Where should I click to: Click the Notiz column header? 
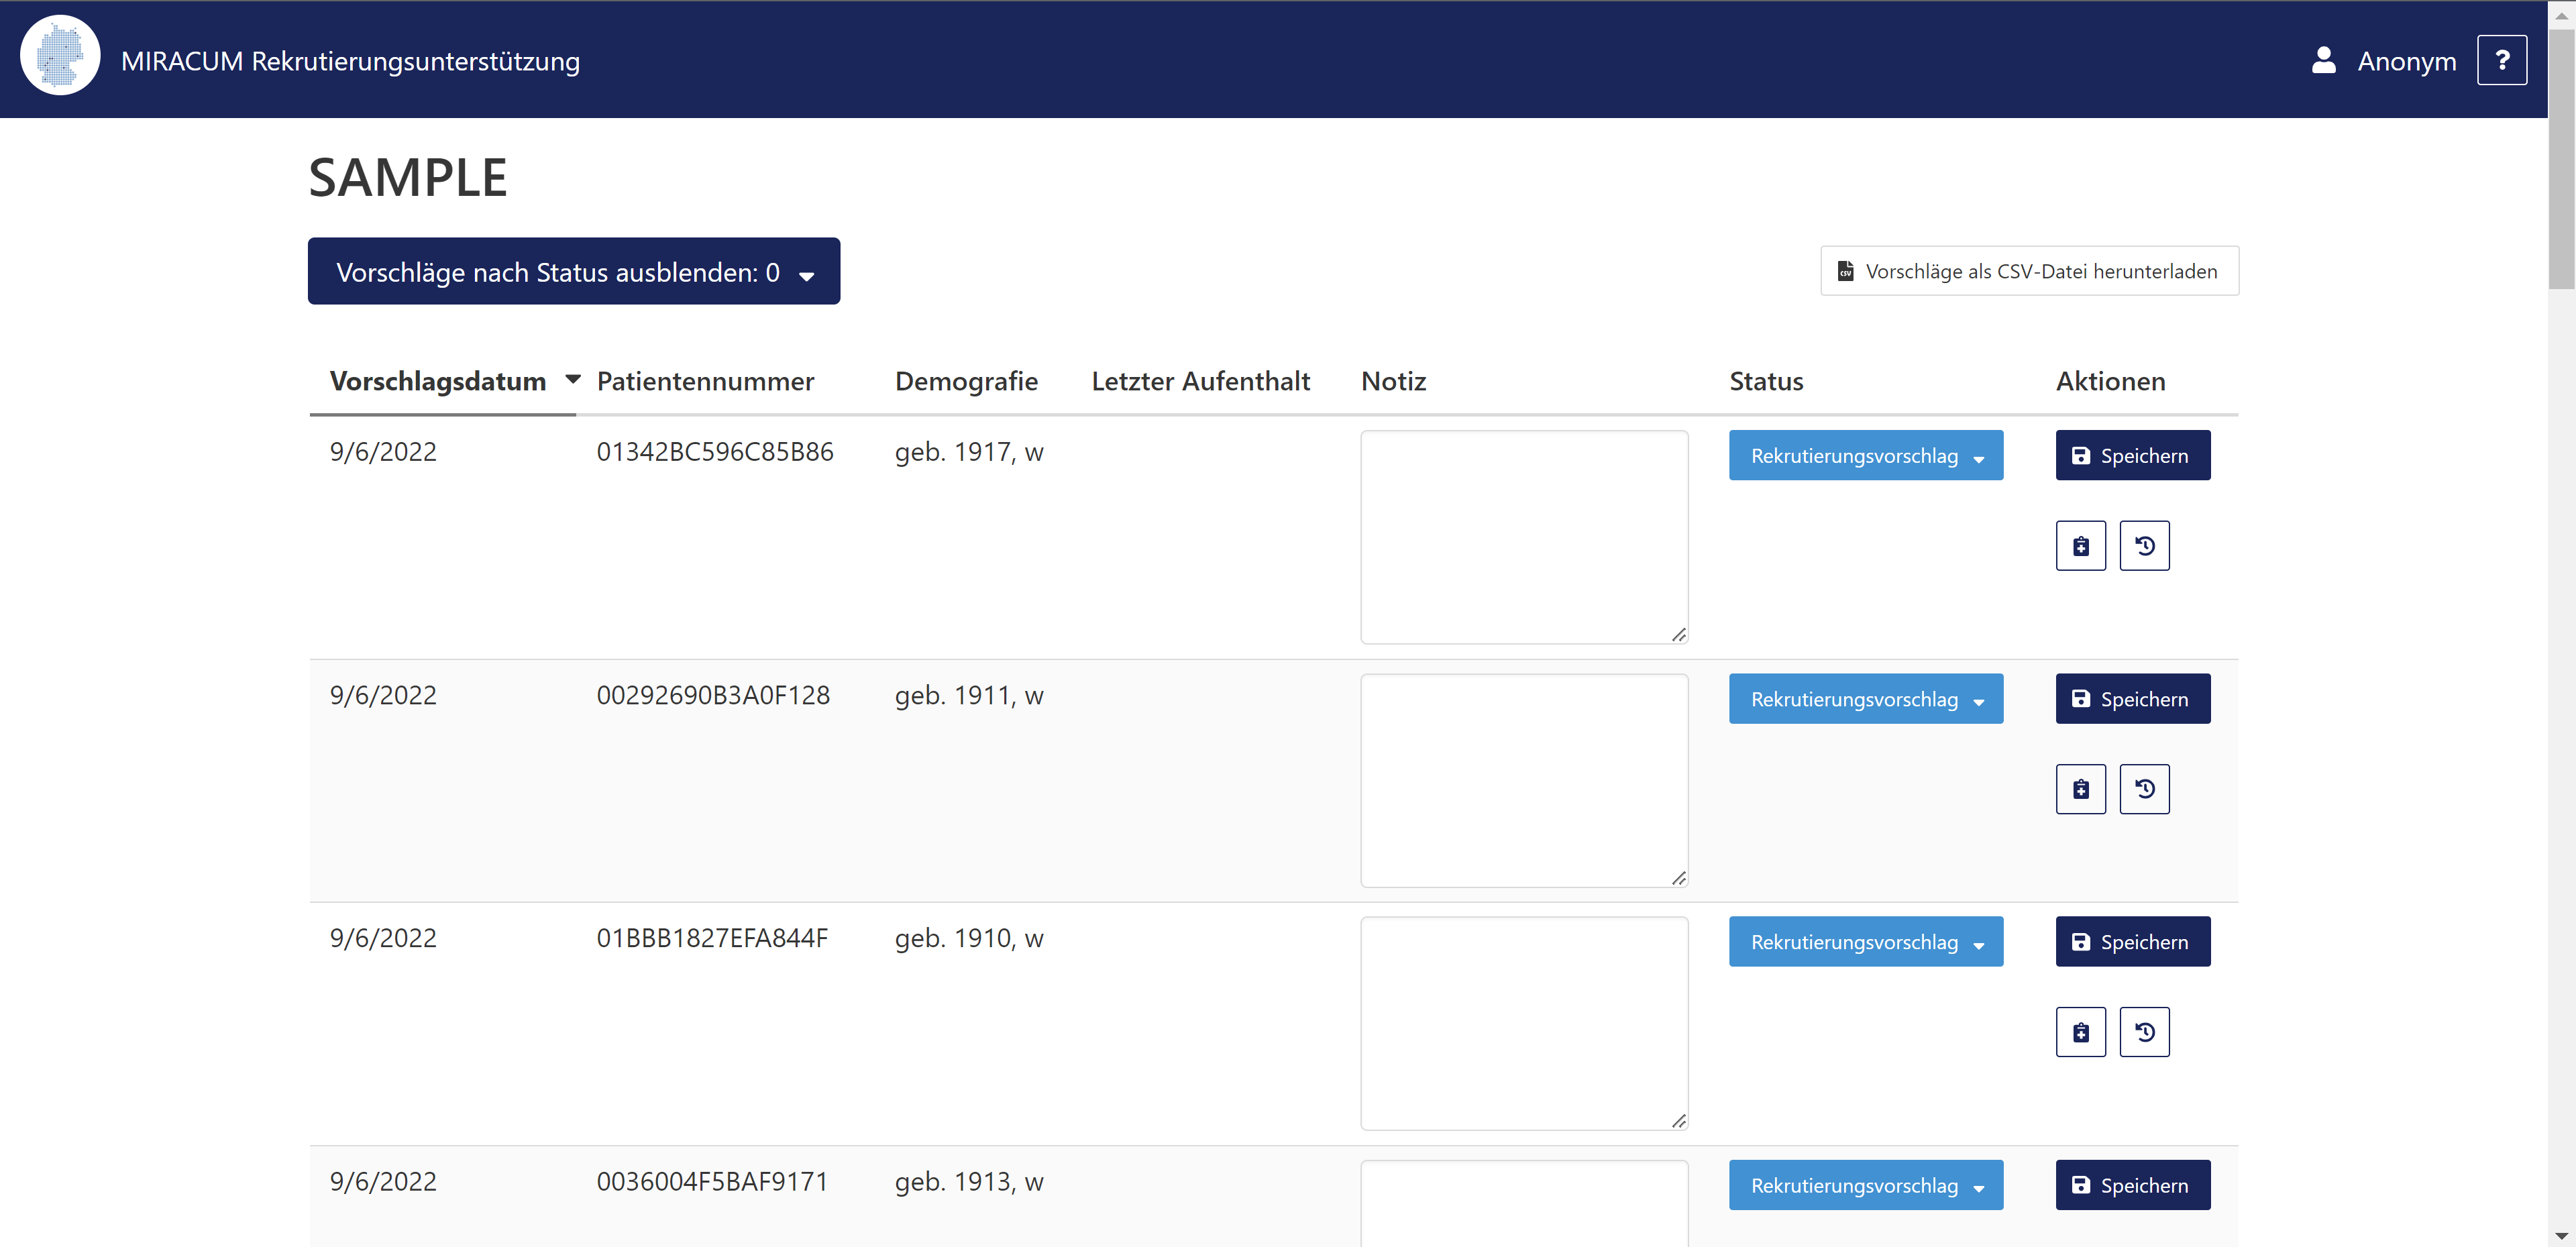(1393, 381)
